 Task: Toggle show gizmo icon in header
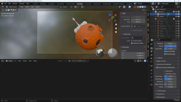click(124, 7)
